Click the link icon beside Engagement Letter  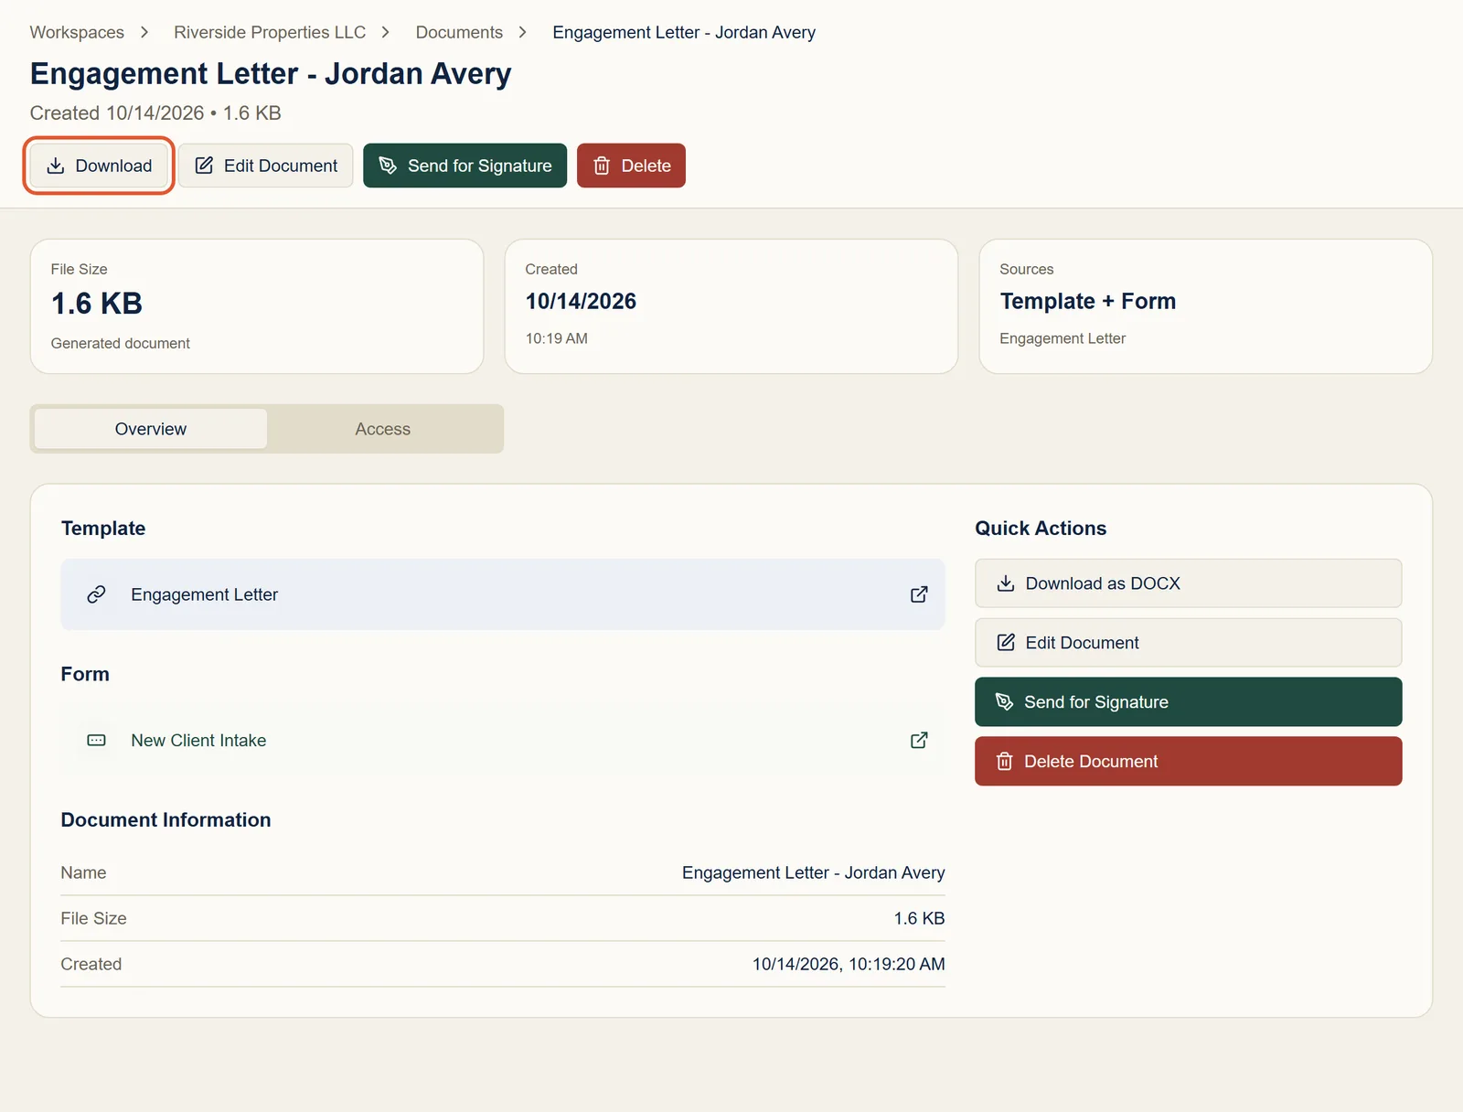tap(96, 594)
